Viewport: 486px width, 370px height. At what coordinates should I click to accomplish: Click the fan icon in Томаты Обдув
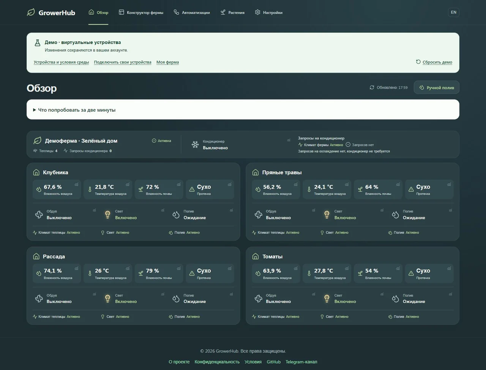click(259, 299)
